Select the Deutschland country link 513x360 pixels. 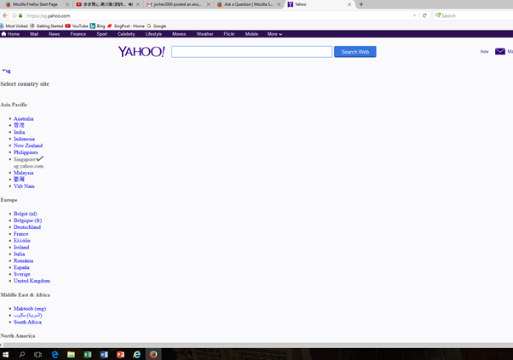pos(27,227)
